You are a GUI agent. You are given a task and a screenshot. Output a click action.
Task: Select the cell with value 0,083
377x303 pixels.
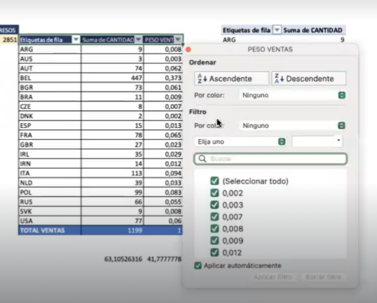coord(163,192)
